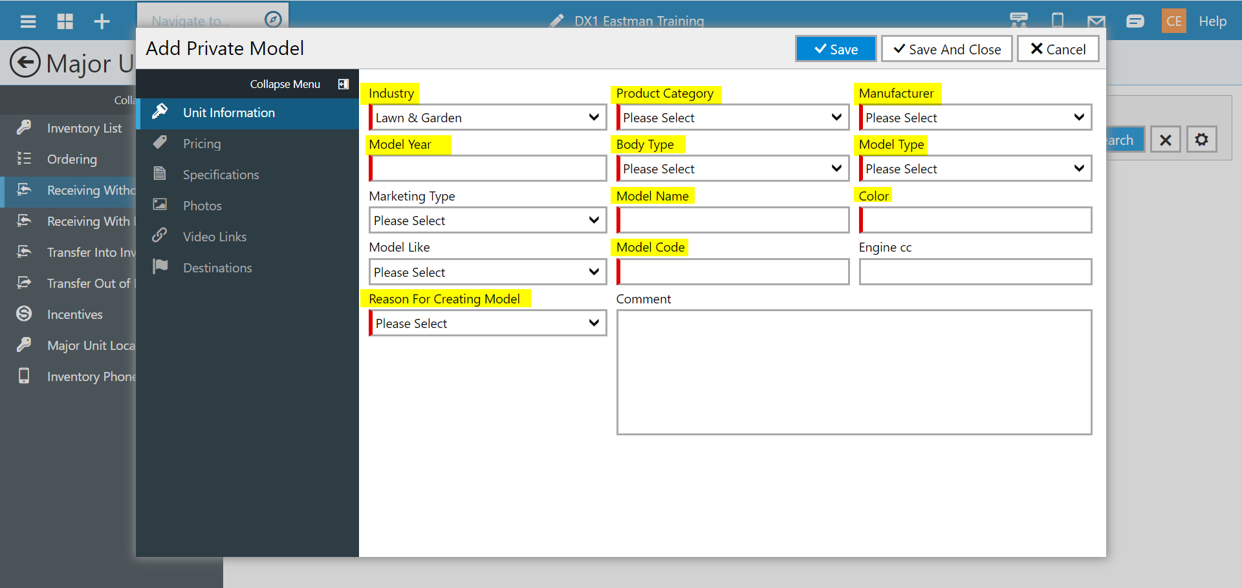Save the private model
Screen dimensions: 1242x588
point(836,49)
